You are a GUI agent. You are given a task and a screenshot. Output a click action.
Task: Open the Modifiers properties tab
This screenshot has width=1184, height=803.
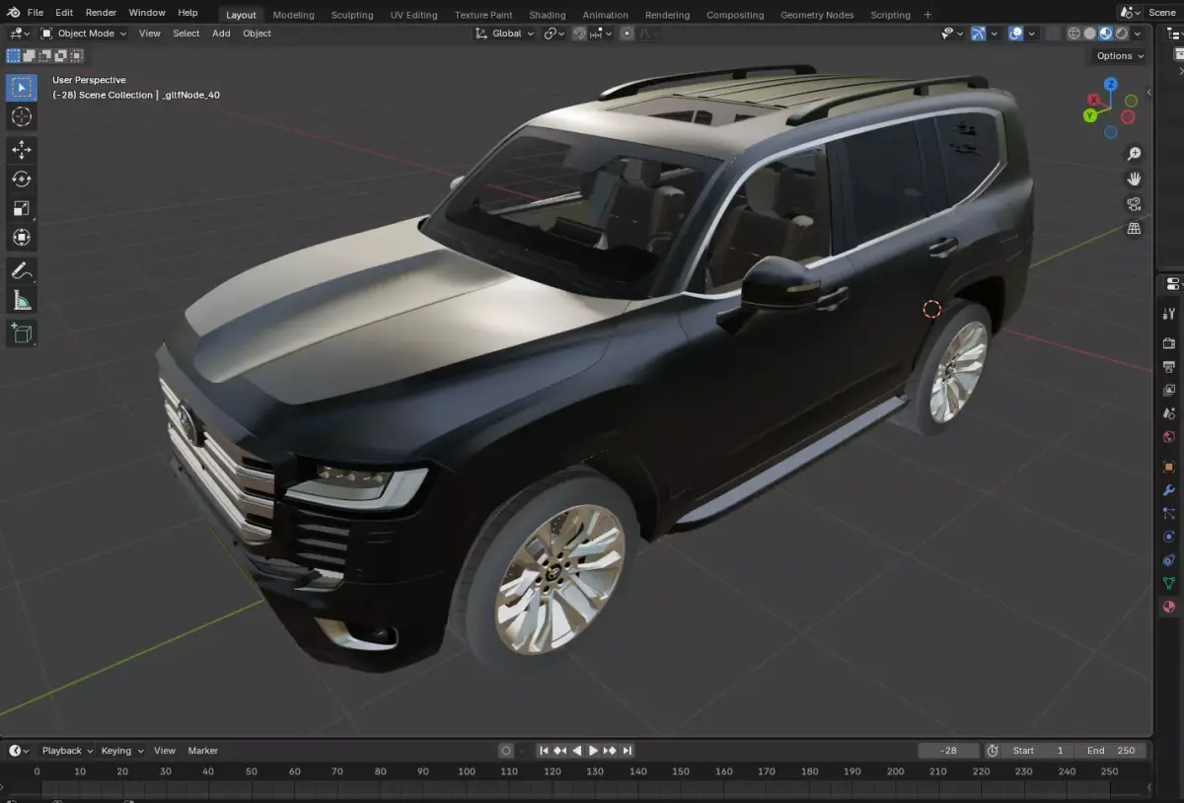point(1169,490)
